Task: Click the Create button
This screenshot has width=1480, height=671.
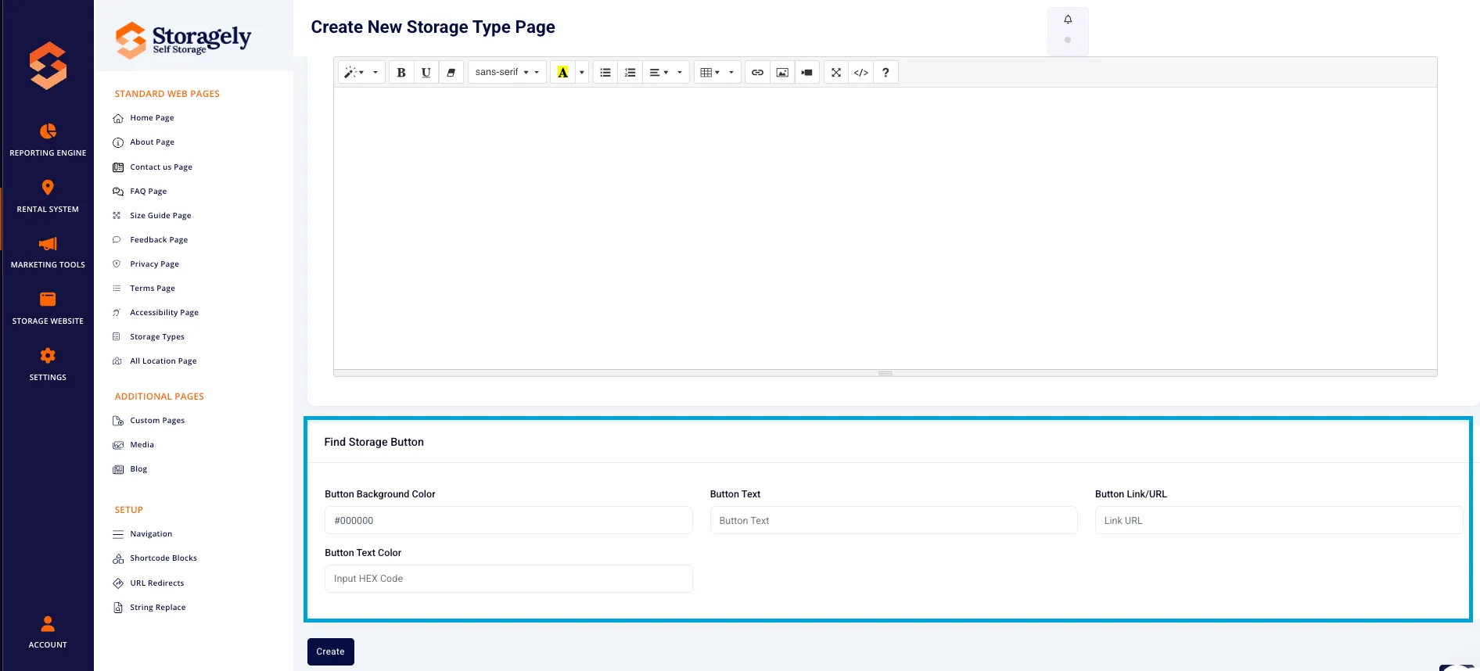Action: 331,651
